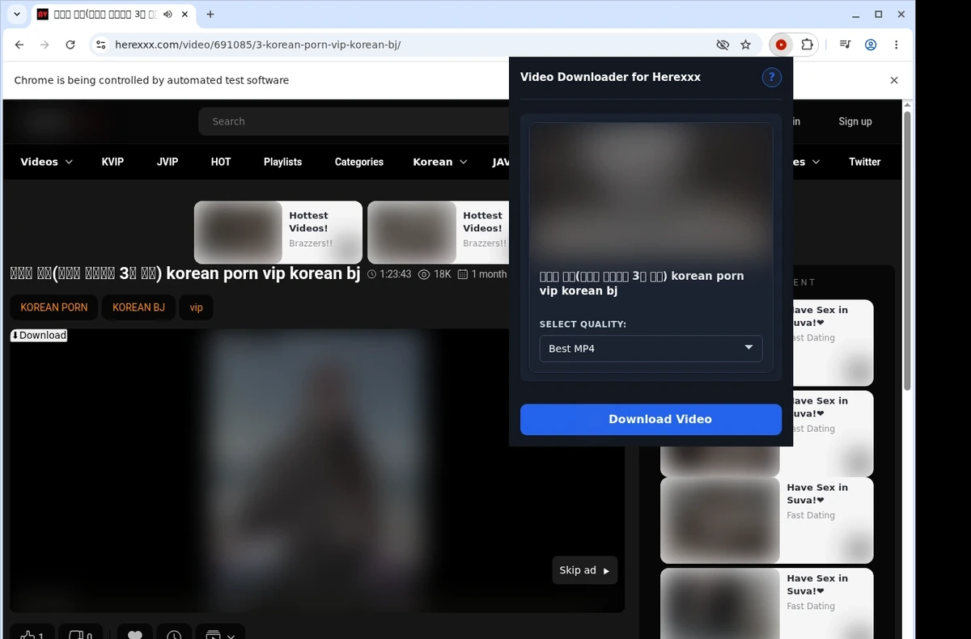The height and width of the screenshot is (639, 971).
Task: Click the second Hottest Videos ad card
Action: [439, 232]
